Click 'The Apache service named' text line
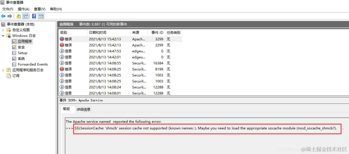349x154 pixels. [113, 122]
